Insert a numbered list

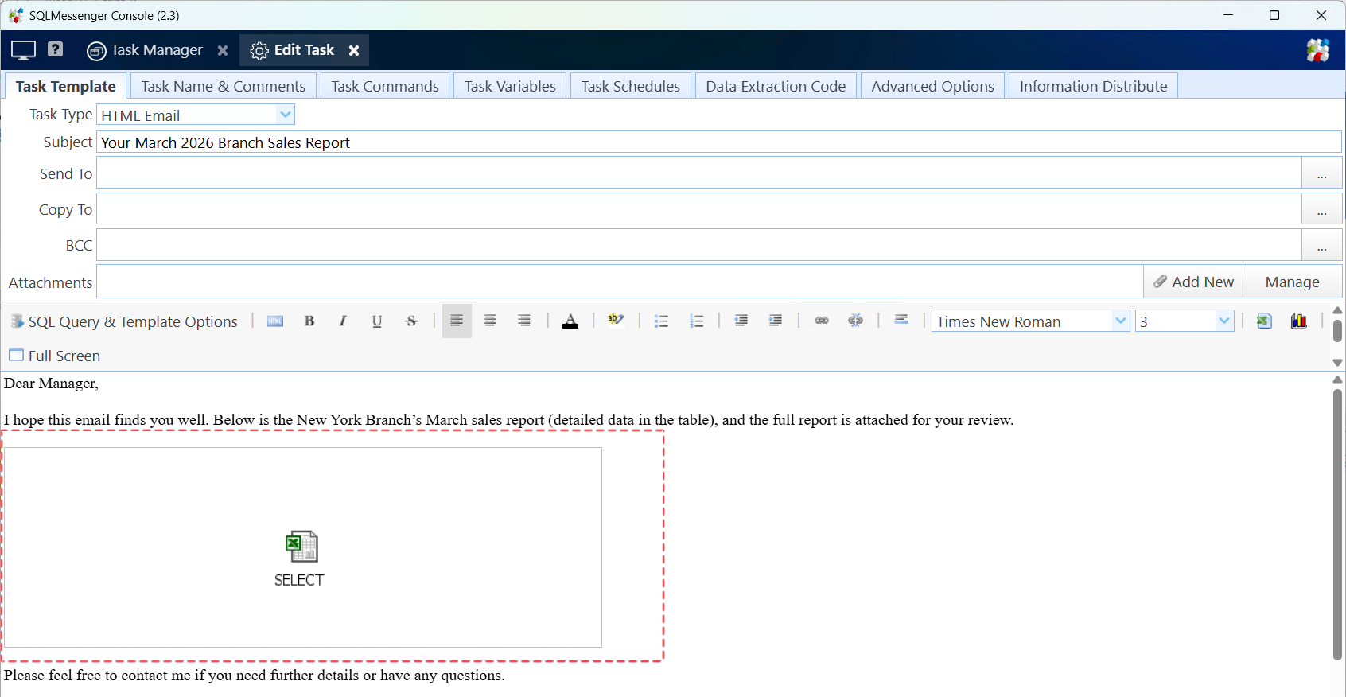(697, 321)
